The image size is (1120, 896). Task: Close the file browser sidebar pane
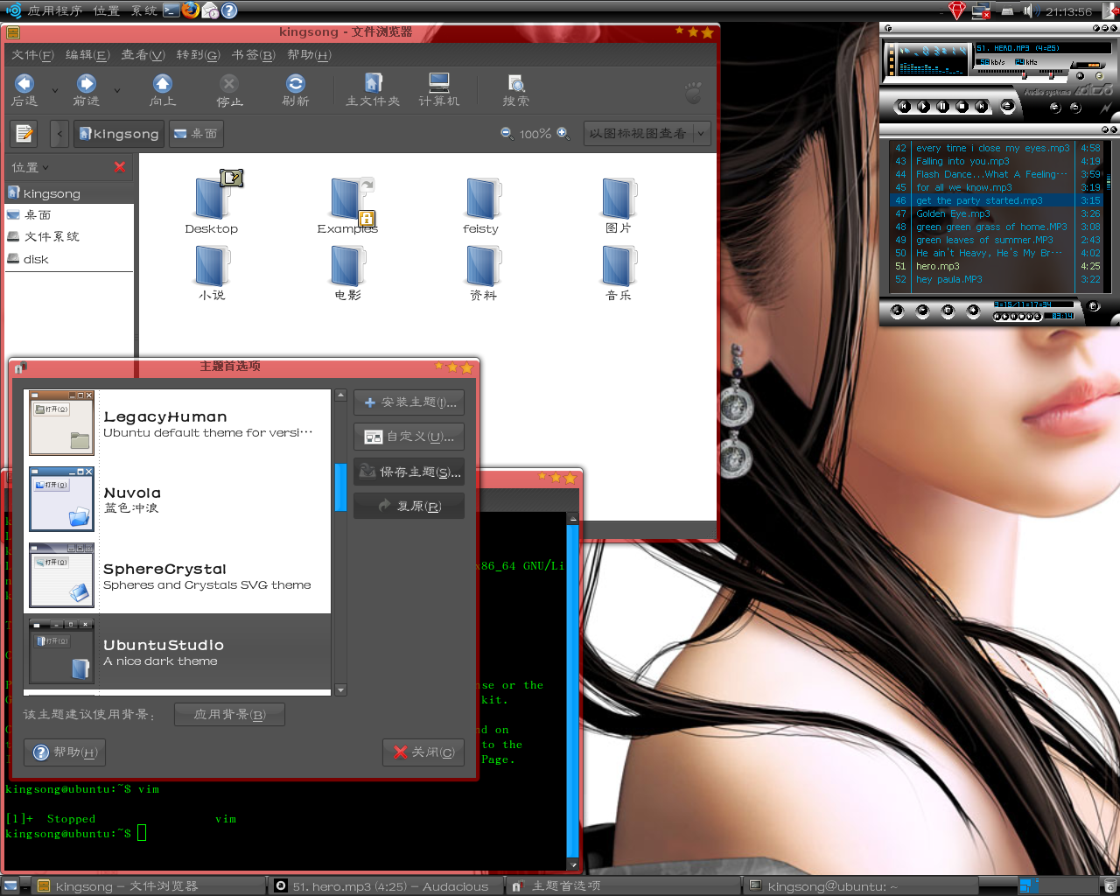pyautogui.click(x=120, y=167)
